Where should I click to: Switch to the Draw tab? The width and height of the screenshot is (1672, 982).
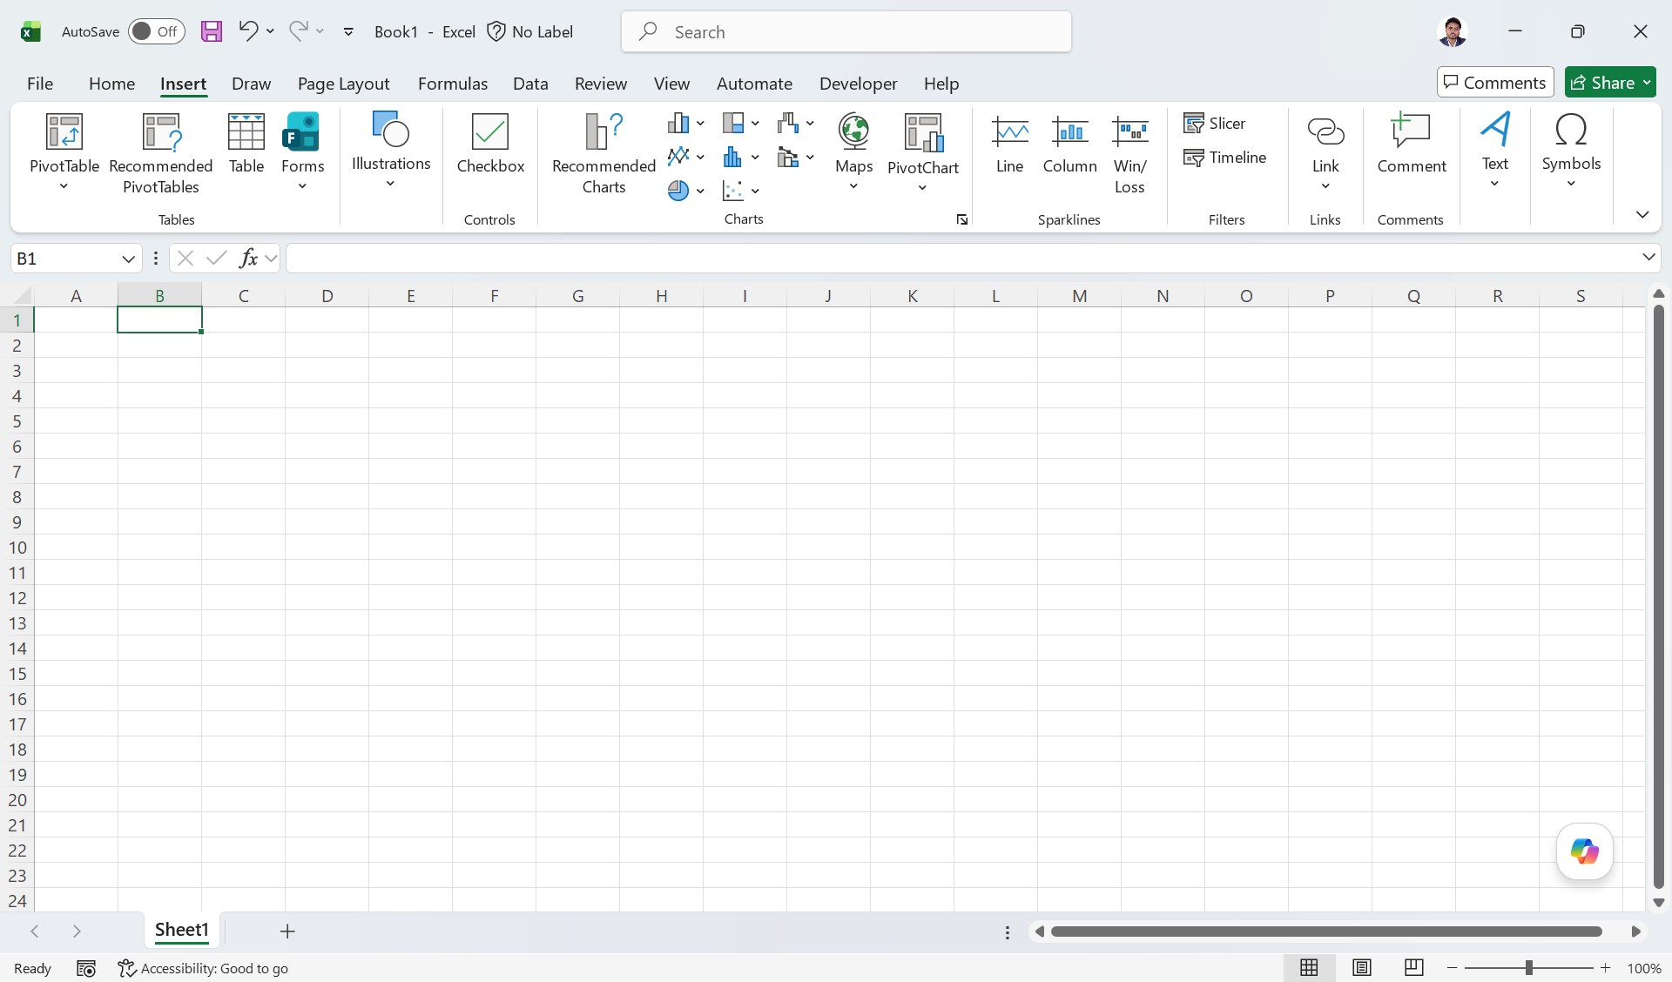pyautogui.click(x=251, y=84)
